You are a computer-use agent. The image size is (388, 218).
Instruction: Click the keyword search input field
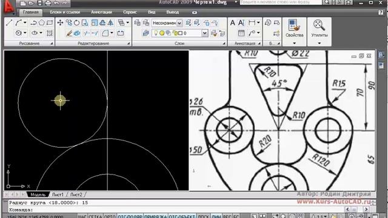(281, 2)
